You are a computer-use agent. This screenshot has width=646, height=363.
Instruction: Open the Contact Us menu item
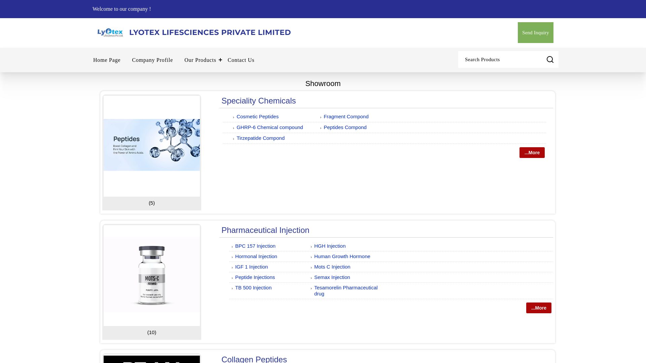click(241, 60)
